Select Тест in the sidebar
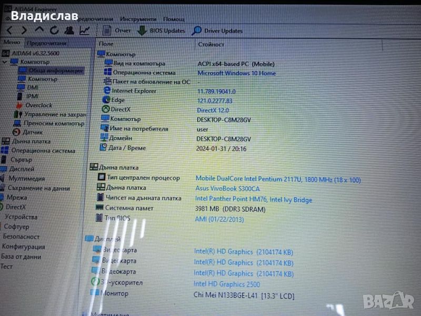The height and width of the screenshot is (316, 421). (6, 266)
